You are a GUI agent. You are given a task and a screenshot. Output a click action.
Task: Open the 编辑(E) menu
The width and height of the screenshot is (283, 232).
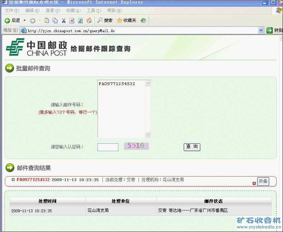pyautogui.click(x=32, y=11)
